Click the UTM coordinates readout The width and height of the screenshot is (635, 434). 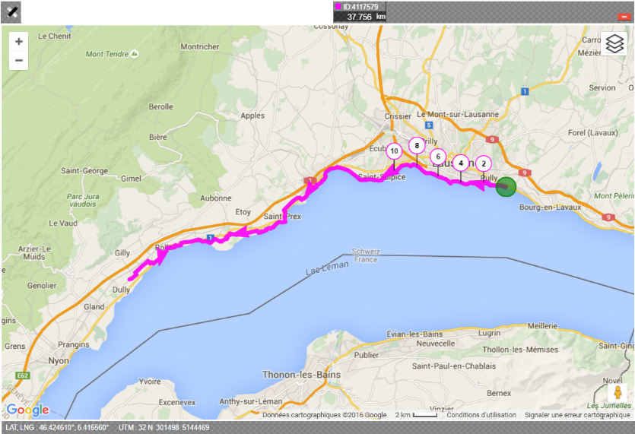tap(164, 427)
